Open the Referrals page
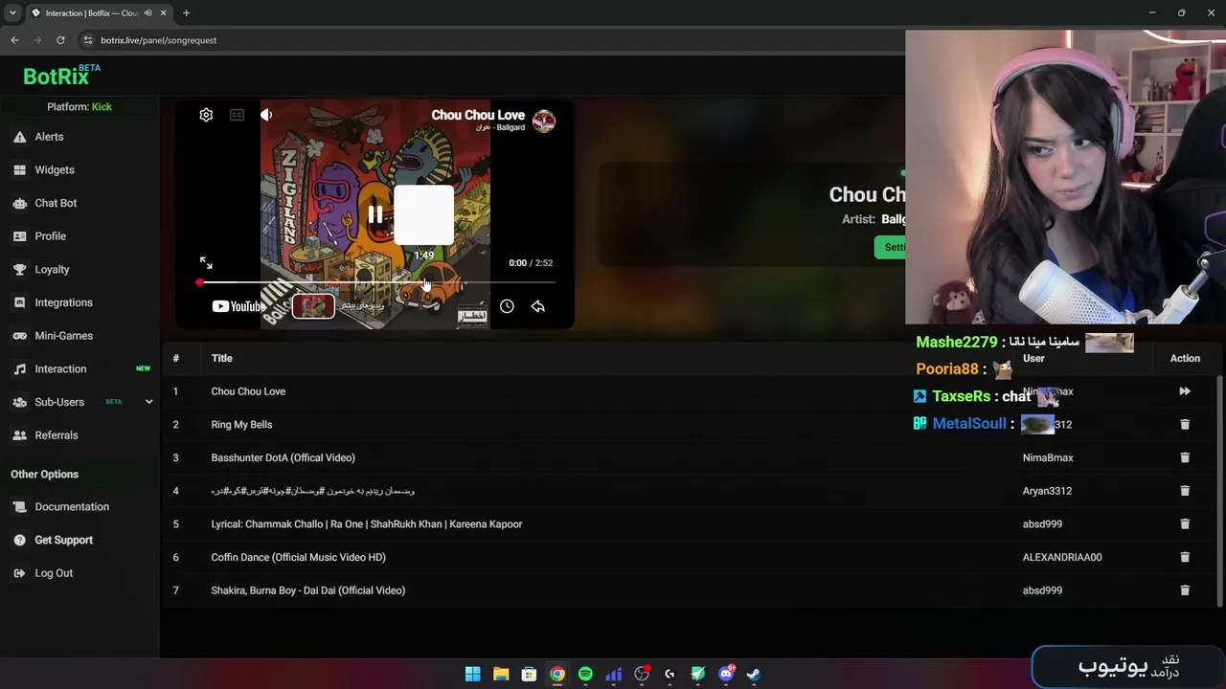Viewport: 1226px width, 689px height. [57, 435]
